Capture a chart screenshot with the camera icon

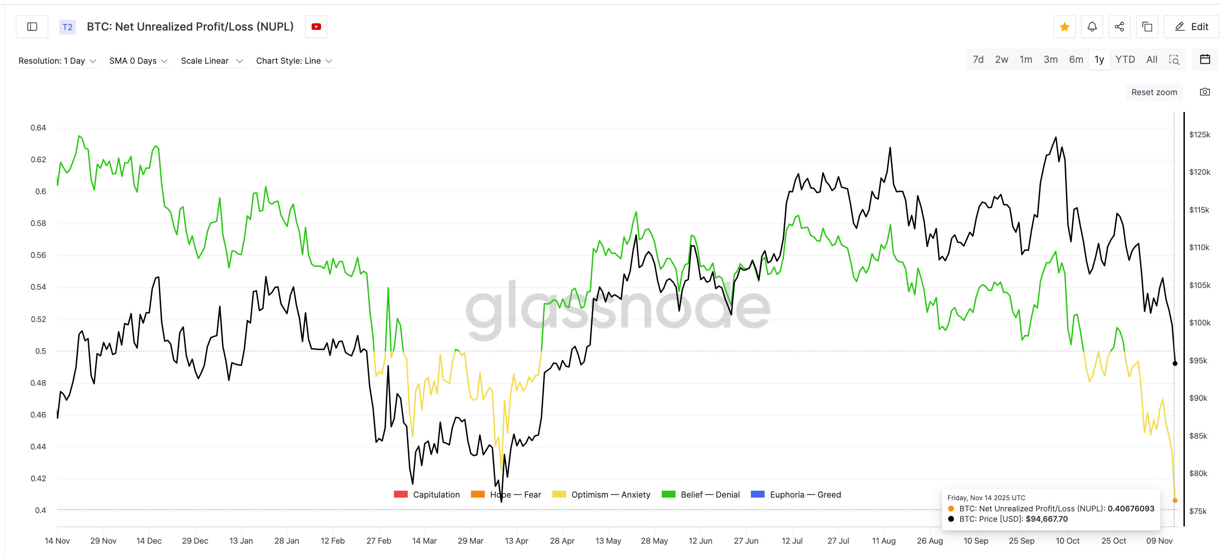(1205, 92)
